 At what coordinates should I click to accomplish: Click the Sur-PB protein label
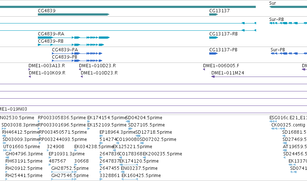[x=278, y=50]
